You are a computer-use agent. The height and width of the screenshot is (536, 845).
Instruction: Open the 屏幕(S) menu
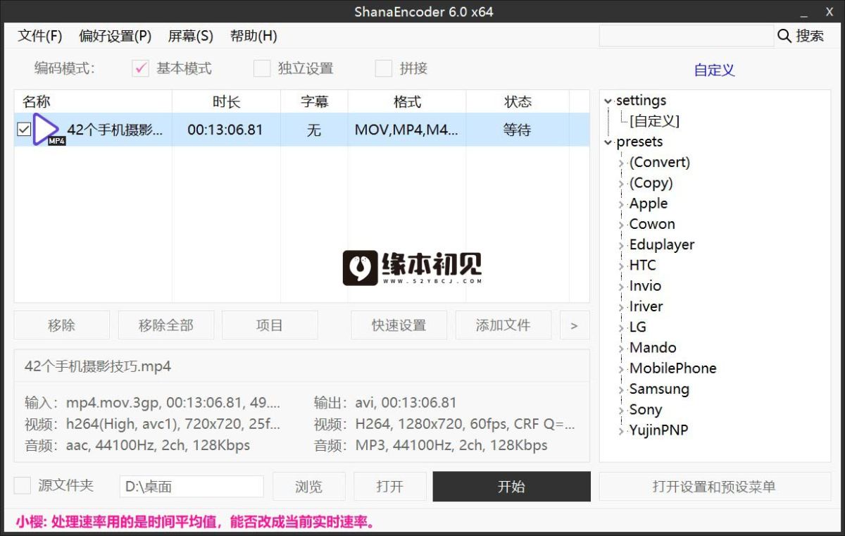tap(191, 36)
